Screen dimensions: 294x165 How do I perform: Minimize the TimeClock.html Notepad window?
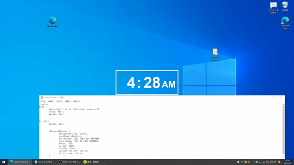coord(268,98)
